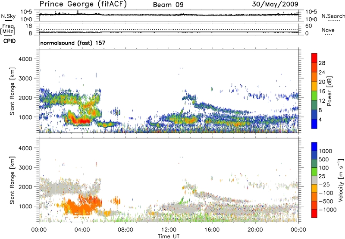Screen dimensions: 345x239
Task: Click the "Nave" legend label
Action: click(x=328, y=30)
